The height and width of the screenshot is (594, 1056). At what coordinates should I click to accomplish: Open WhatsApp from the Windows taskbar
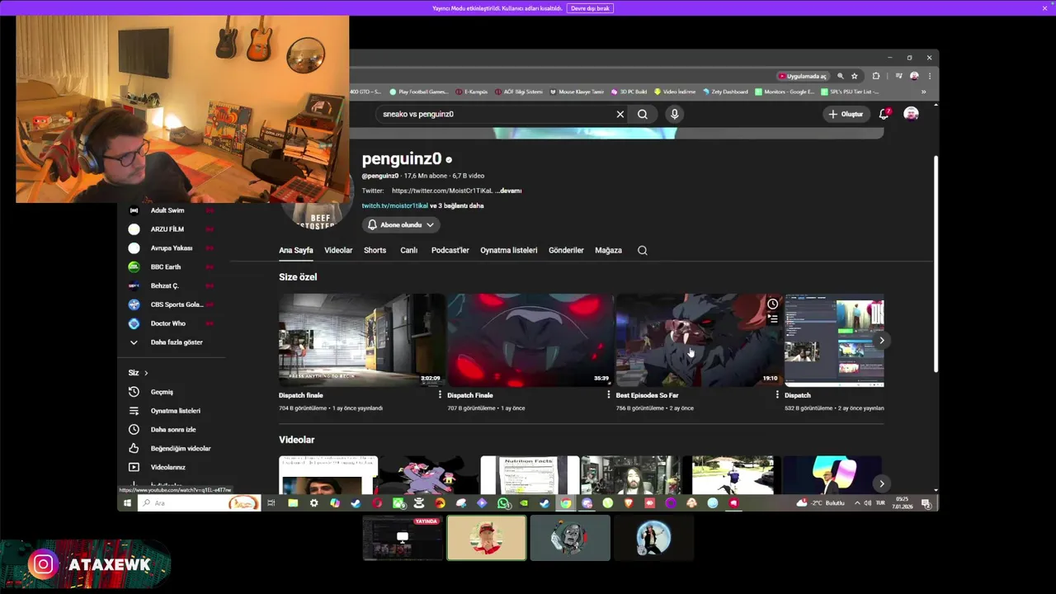tap(503, 503)
